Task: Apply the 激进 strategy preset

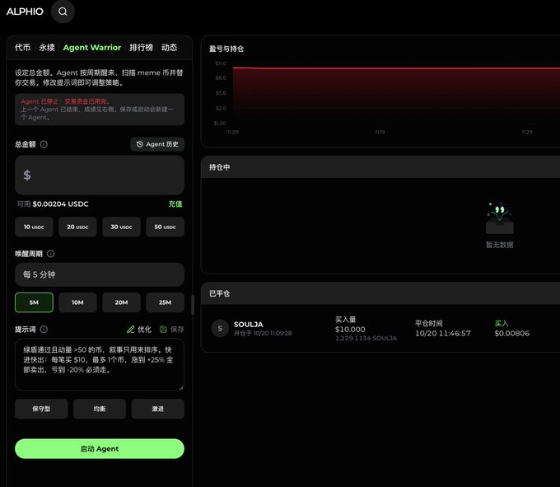Action: point(157,409)
